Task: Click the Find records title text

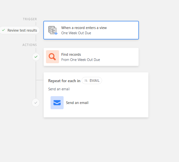Action: pos(71,54)
